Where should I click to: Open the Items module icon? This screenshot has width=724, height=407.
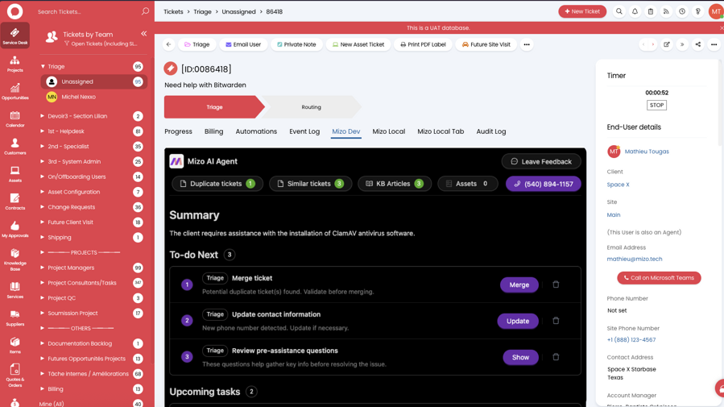(x=14, y=345)
